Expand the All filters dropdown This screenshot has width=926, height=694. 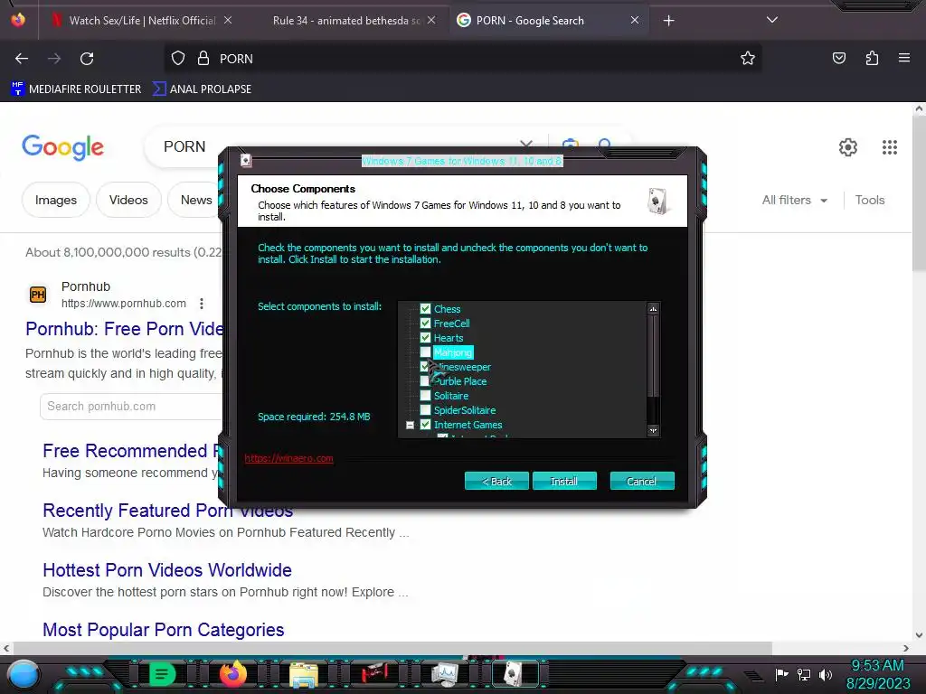[794, 200]
